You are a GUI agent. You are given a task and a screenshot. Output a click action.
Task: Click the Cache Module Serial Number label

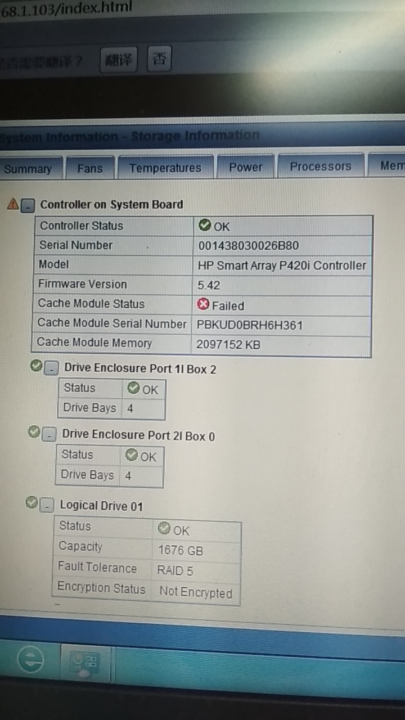point(111,323)
